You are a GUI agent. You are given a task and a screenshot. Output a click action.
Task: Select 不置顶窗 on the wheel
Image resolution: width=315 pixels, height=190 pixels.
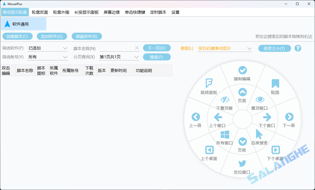(225, 99)
